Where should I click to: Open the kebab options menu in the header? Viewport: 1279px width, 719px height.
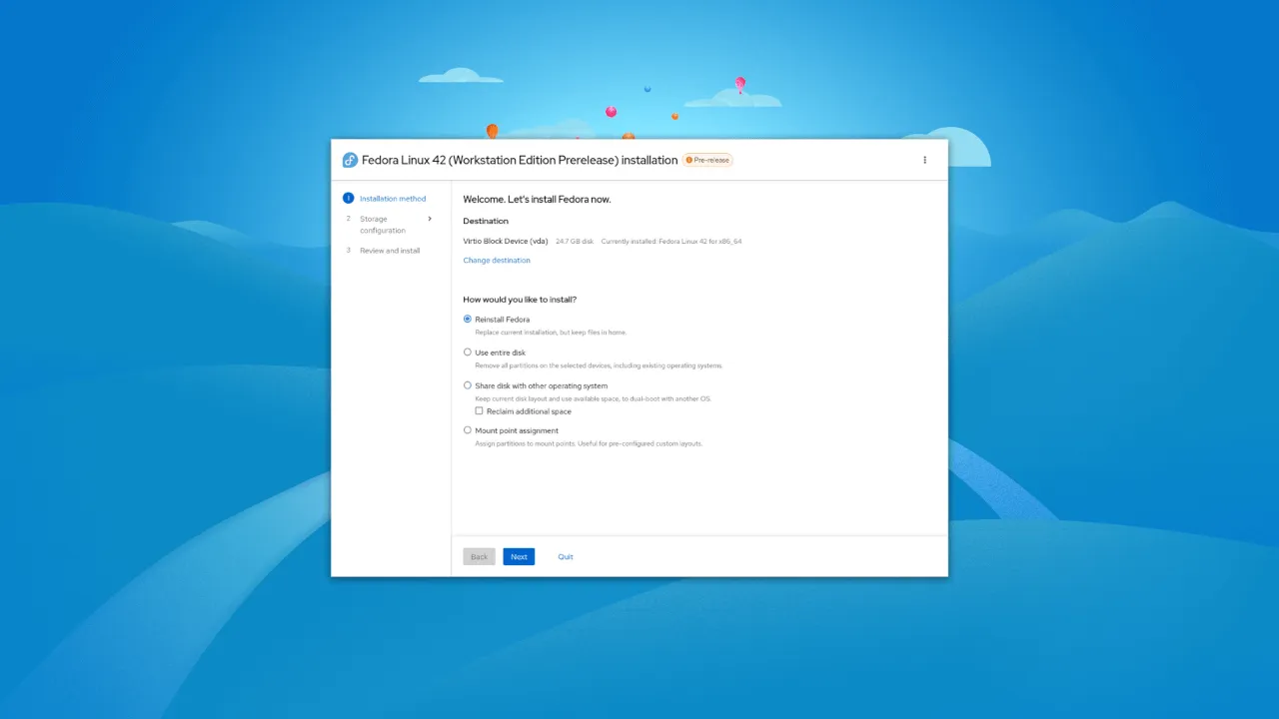[924, 160]
